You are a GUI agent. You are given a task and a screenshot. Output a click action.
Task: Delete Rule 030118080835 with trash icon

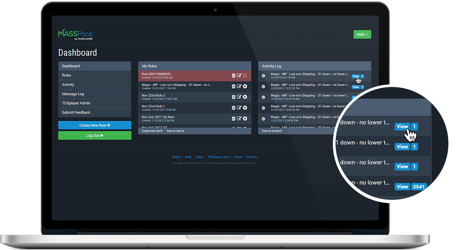pos(233,76)
